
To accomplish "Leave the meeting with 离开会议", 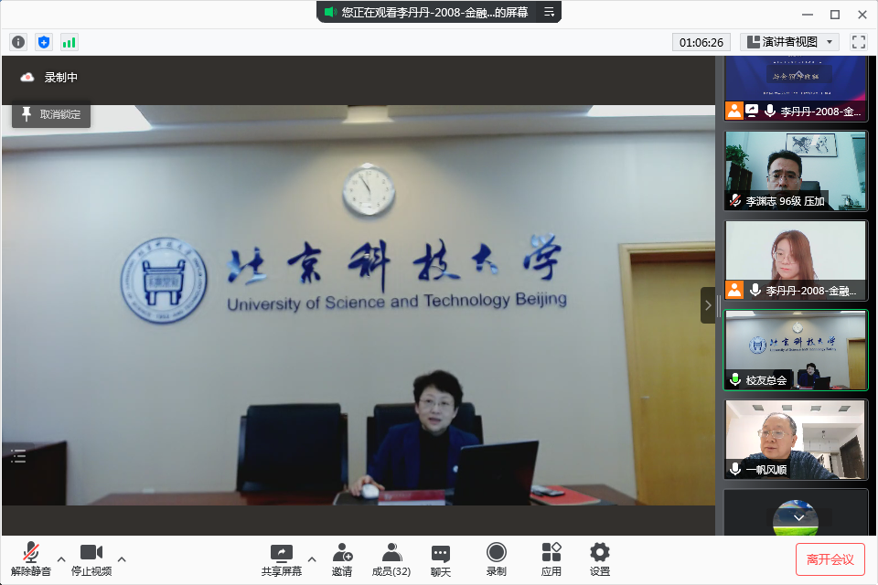I will pyautogui.click(x=830, y=559).
